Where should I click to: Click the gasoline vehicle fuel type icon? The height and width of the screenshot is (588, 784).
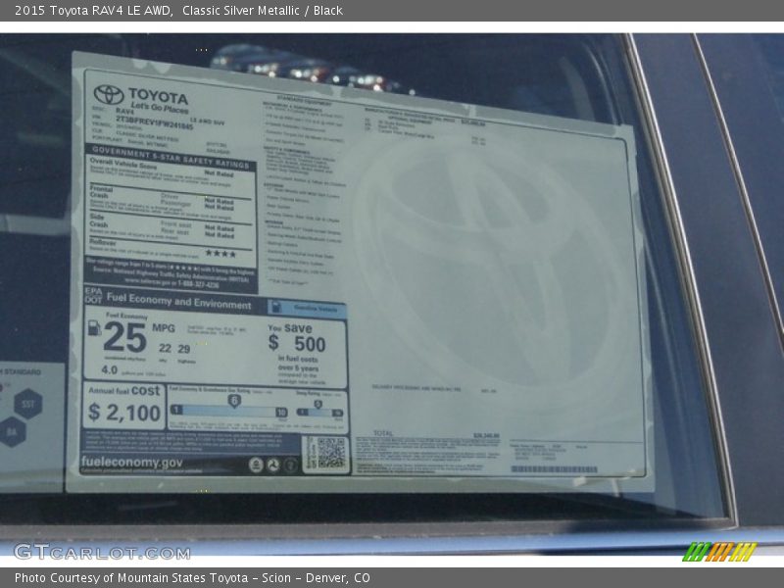click(x=277, y=306)
